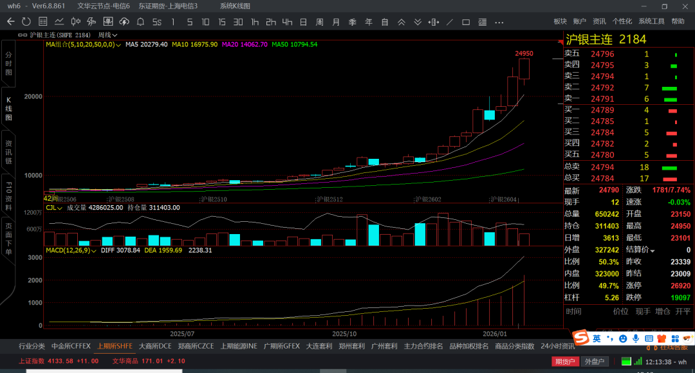
Task: Open 行业分类 bottom tab
Action: [x=32, y=346]
